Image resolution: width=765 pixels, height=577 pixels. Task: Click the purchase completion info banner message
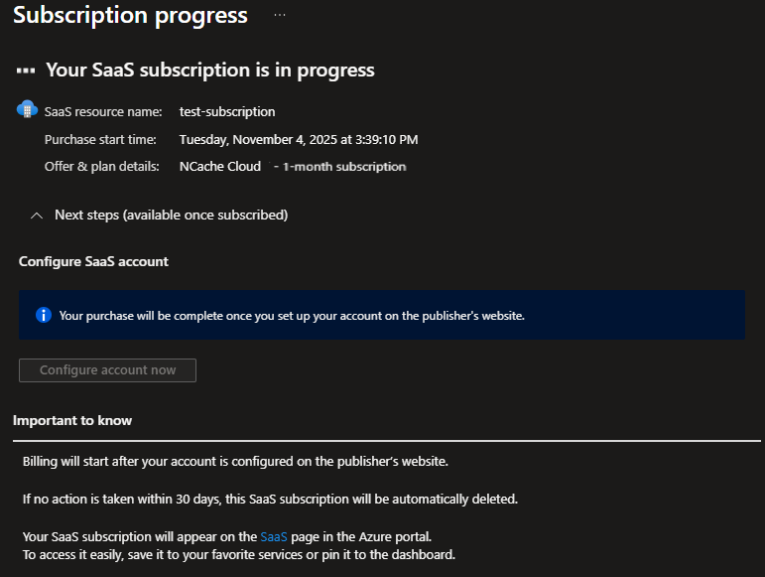(292, 316)
